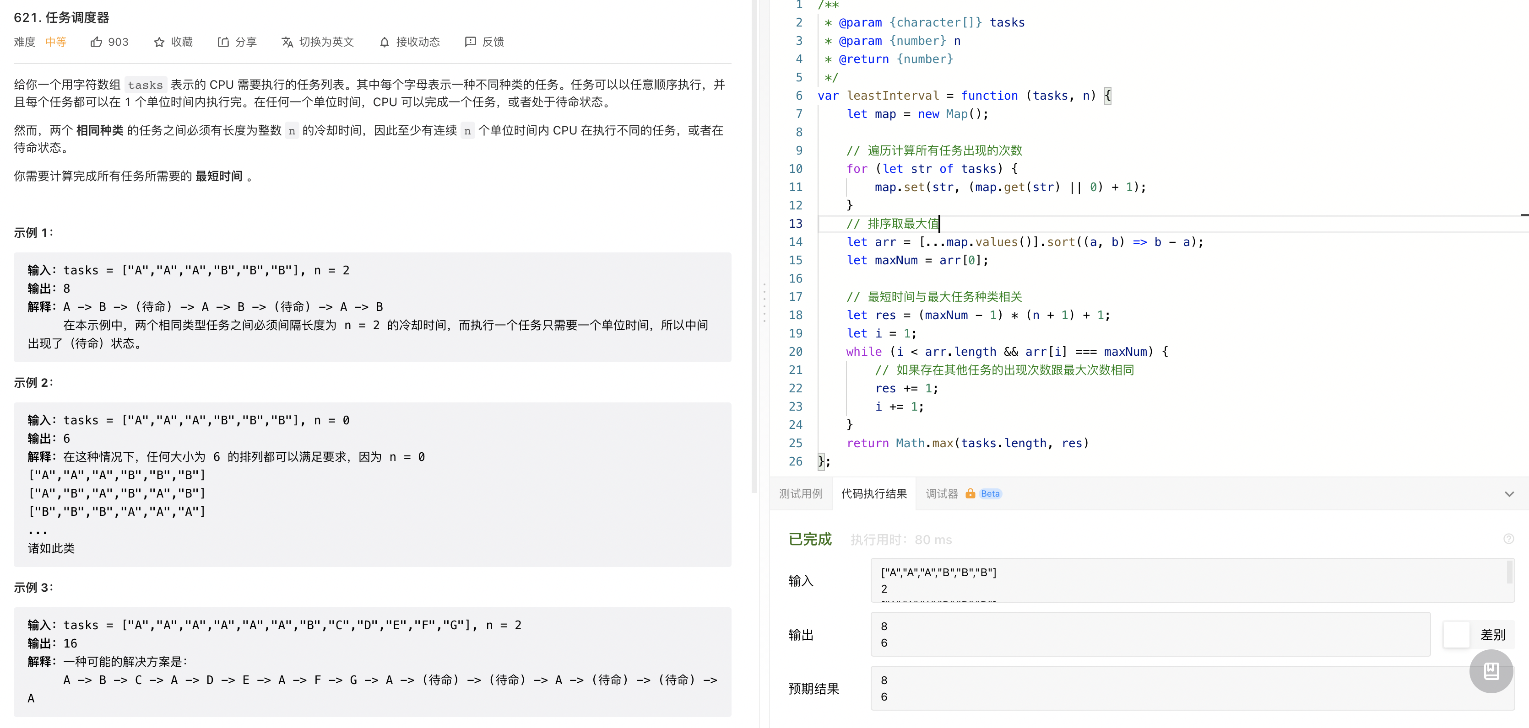Click the inline code word 'tasks' in description
The image size is (1529, 728).
(x=146, y=85)
